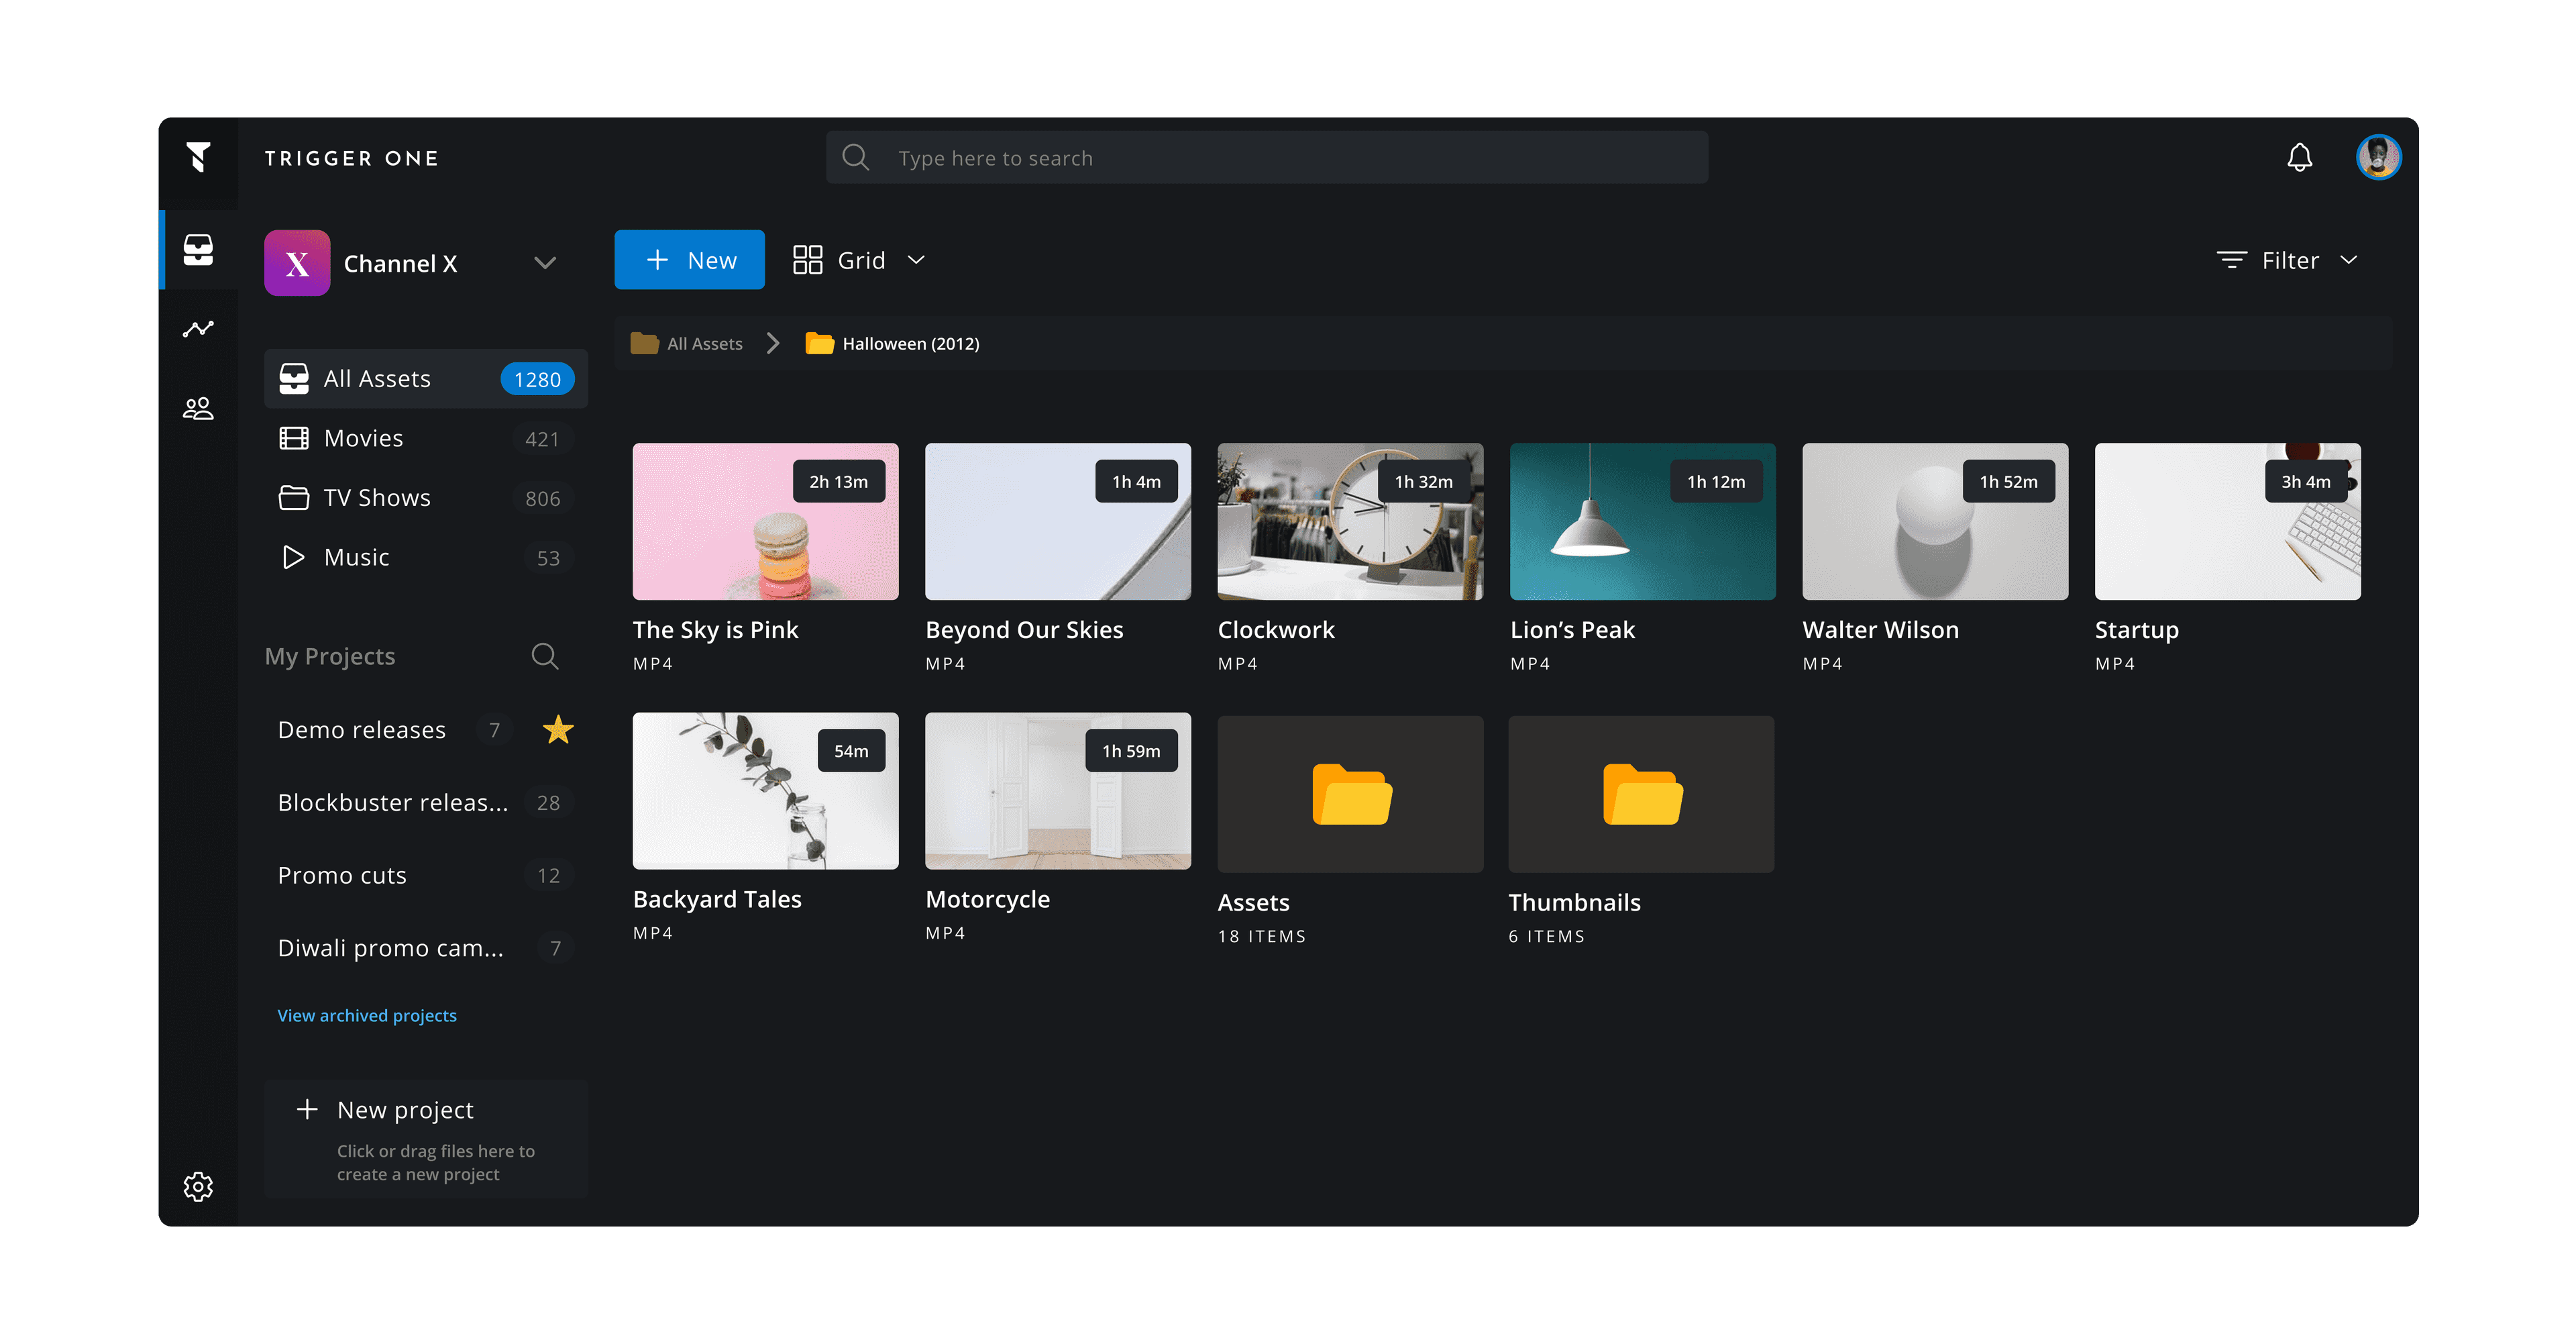Click the 3h 4m duration badge
2576x1344 pixels.
[x=2305, y=481]
